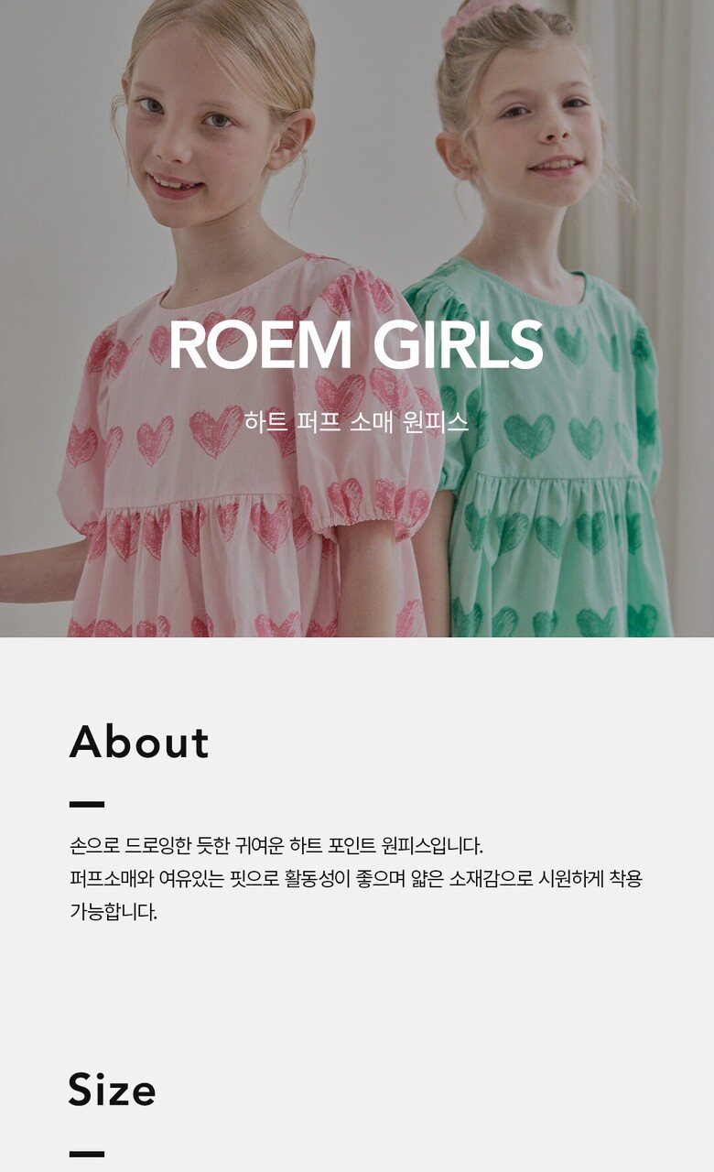Click the Size section heading
714x1172 pixels.
(x=112, y=1090)
